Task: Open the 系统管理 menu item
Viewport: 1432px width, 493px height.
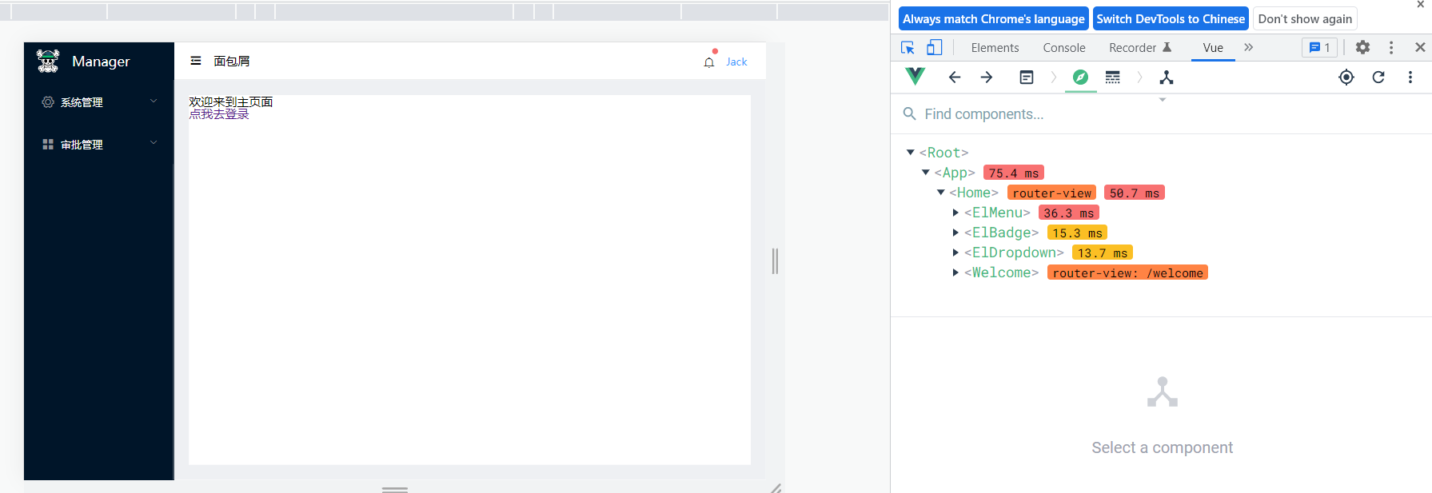Action: coord(99,102)
